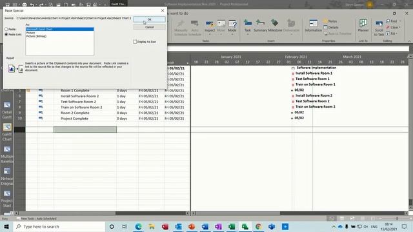Viewport: 413px width, 232px height.
Task: Insert a Milestone
Action: coord(275,26)
